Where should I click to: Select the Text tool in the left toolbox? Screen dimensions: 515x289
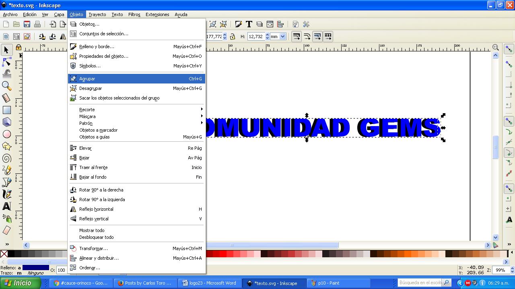click(x=6, y=206)
